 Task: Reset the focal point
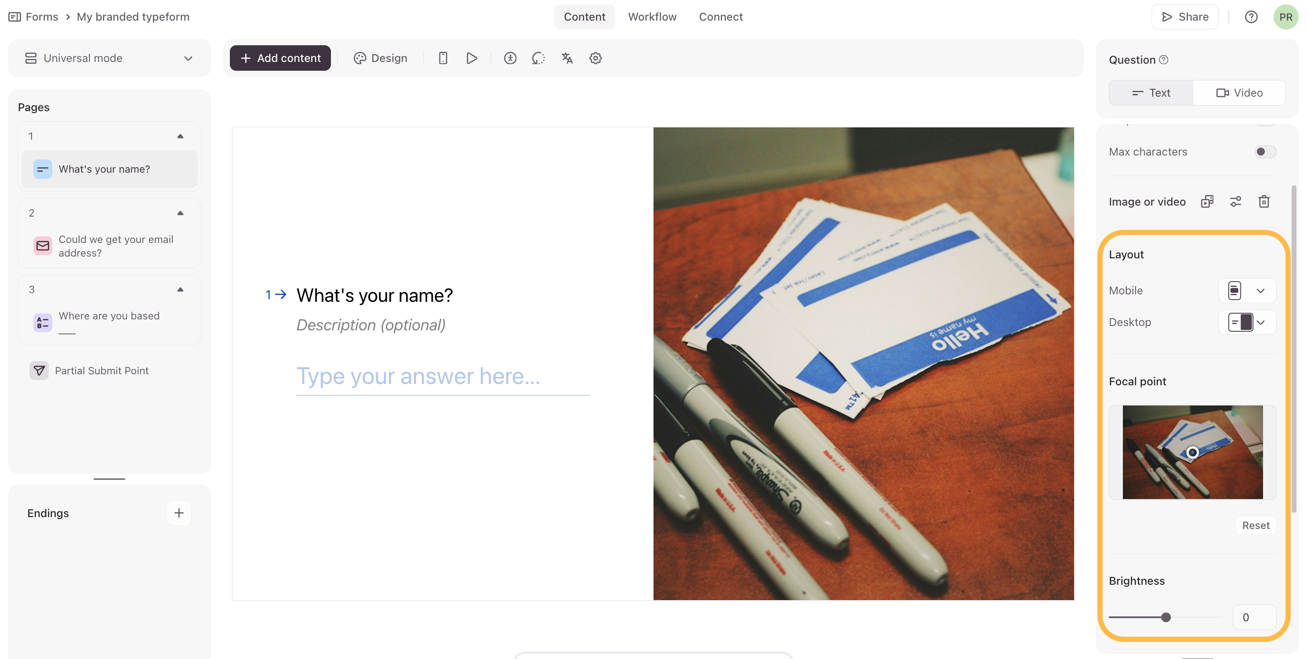click(x=1255, y=525)
